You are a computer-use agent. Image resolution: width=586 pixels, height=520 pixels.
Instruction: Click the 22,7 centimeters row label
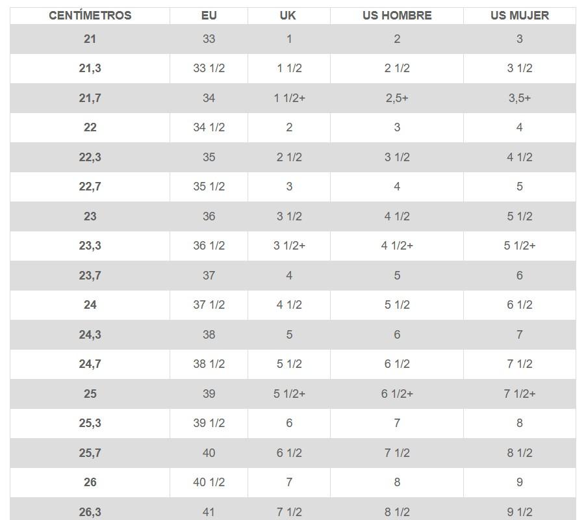[90, 187]
